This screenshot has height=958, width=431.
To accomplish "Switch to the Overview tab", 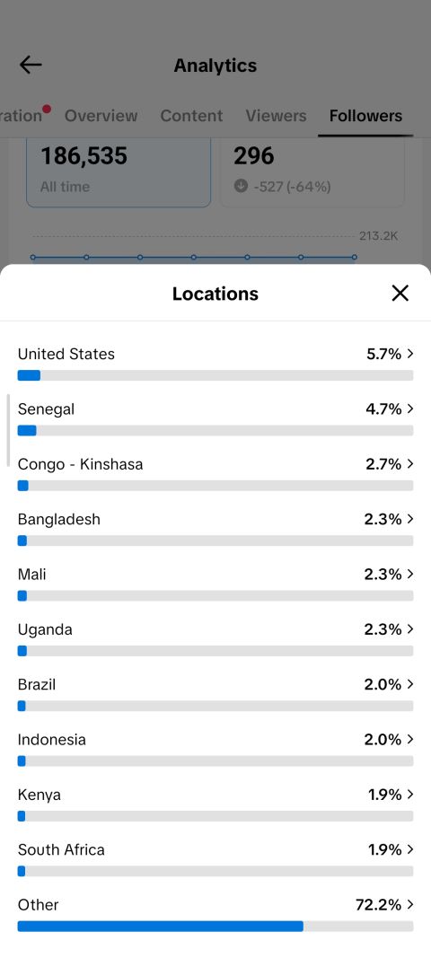I will click(x=101, y=116).
